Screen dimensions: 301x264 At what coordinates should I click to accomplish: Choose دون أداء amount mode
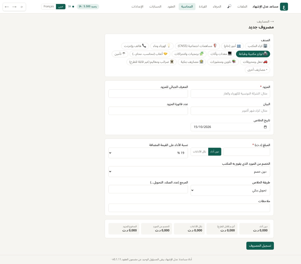tap(215, 152)
